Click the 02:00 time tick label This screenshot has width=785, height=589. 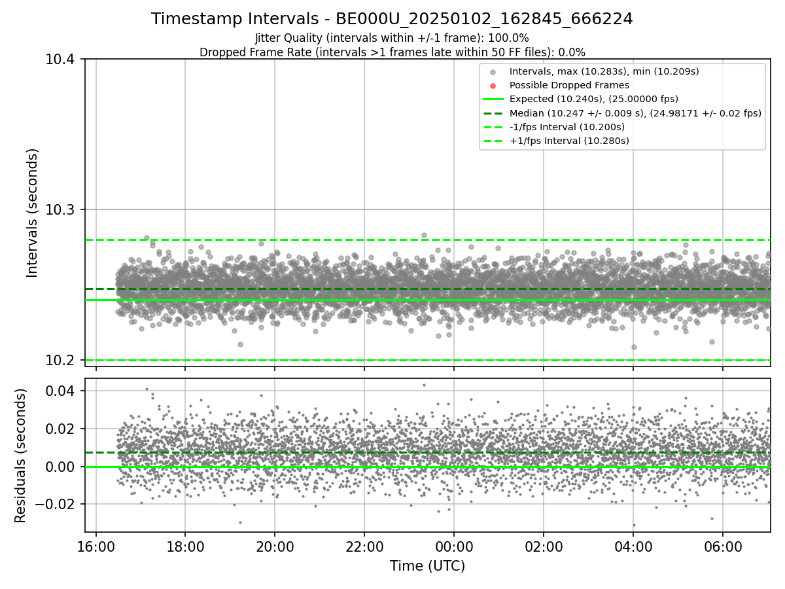544,546
